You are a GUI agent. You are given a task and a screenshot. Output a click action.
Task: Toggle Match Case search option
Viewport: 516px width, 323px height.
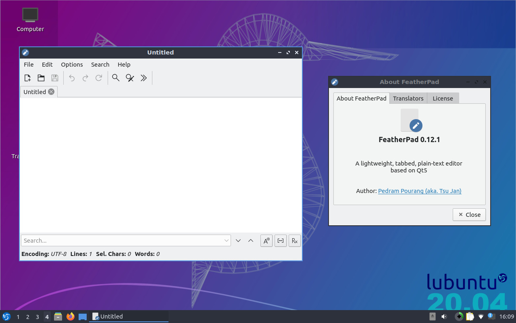[266, 241]
